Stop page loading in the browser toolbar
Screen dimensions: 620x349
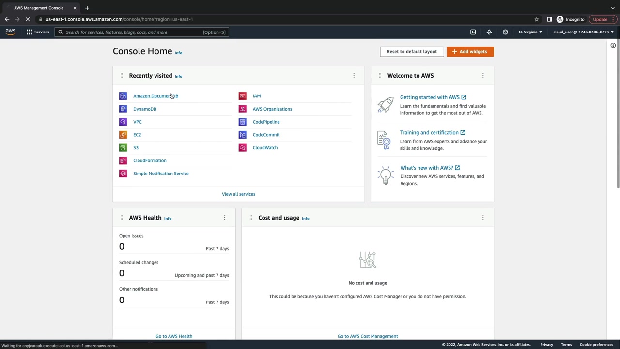pos(28,19)
